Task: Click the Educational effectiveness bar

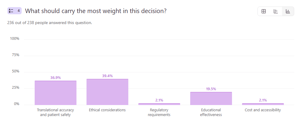Action: point(211,99)
